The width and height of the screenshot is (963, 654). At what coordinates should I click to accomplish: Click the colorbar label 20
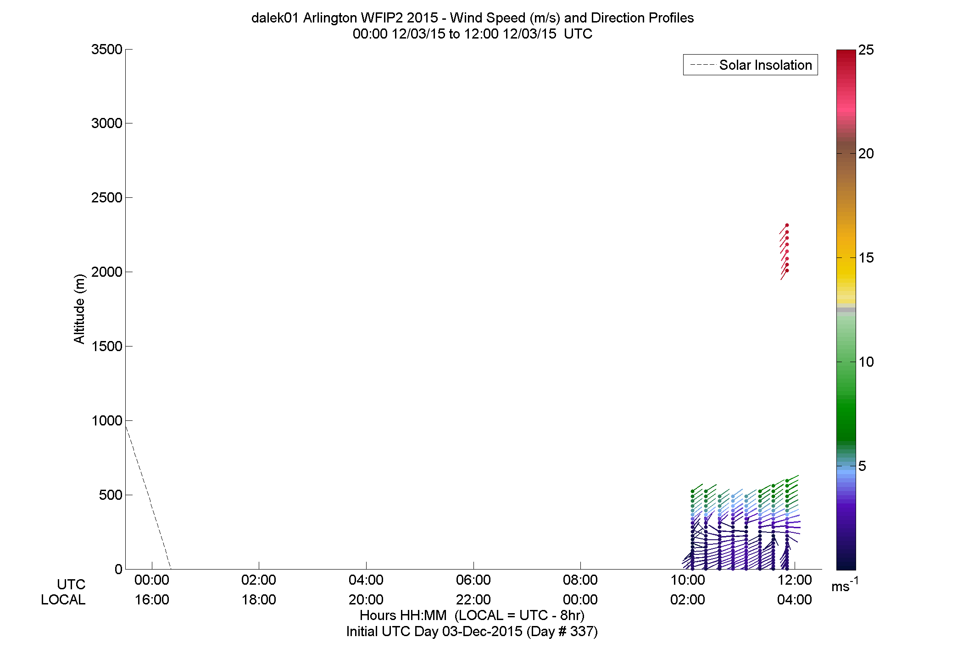click(866, 154)
